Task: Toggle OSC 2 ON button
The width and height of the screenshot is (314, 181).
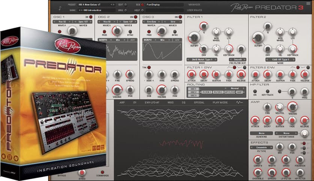Action: pyautogui.click(x=136, y=17)
